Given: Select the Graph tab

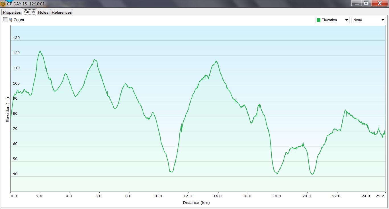Looking at the screenshot, I should [29, 12].
